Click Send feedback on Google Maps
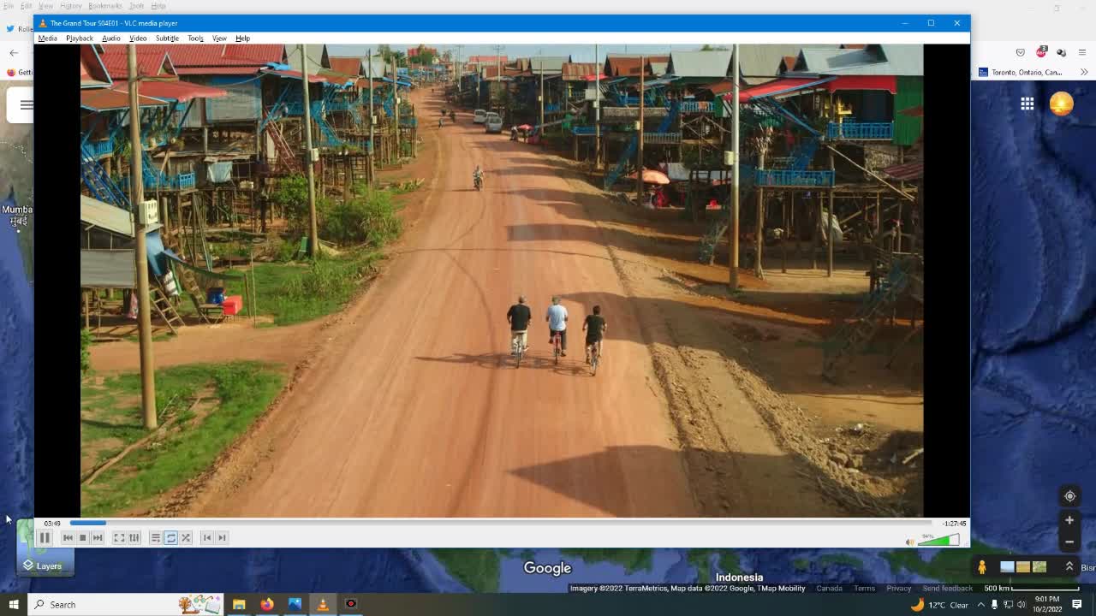Viewport: 1096px width, 616px height. [x=948, y=589]
